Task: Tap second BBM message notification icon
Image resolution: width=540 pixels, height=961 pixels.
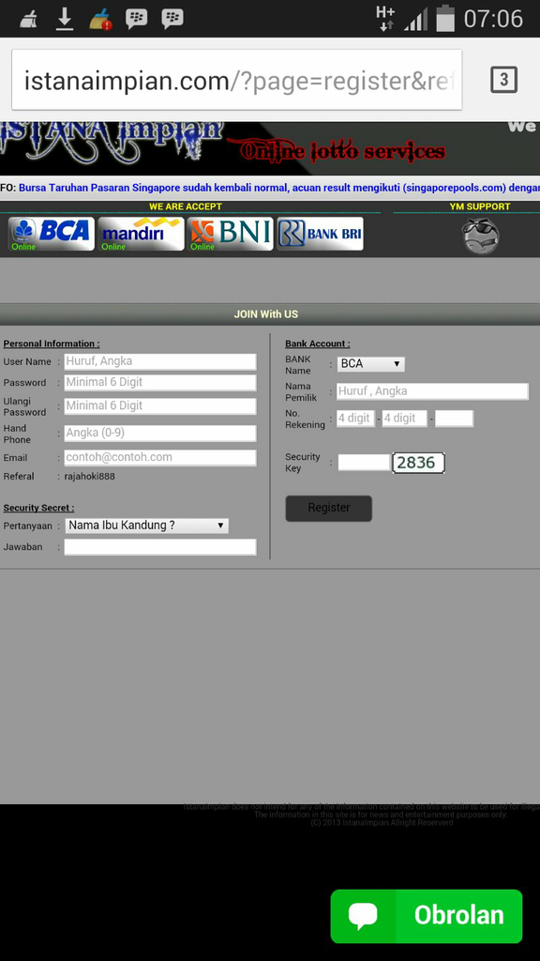Action: pyautogui.click(x=172, y=19)
